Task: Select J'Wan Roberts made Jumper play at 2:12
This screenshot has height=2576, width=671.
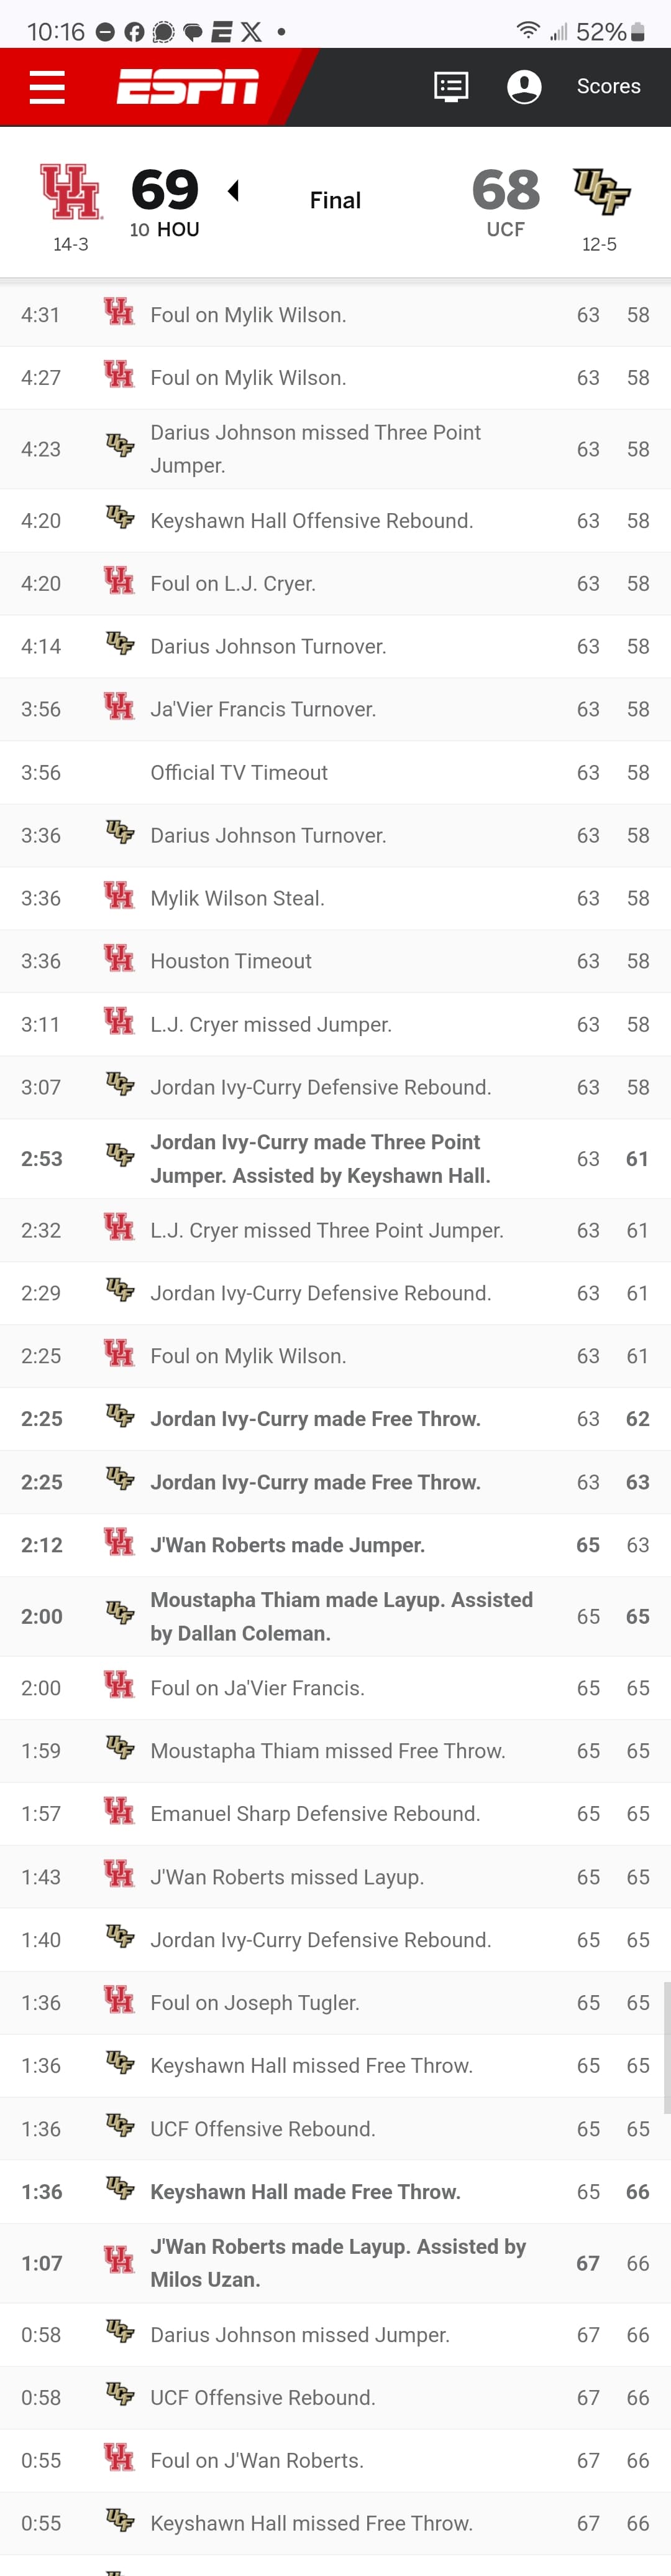Action: 335,1544
